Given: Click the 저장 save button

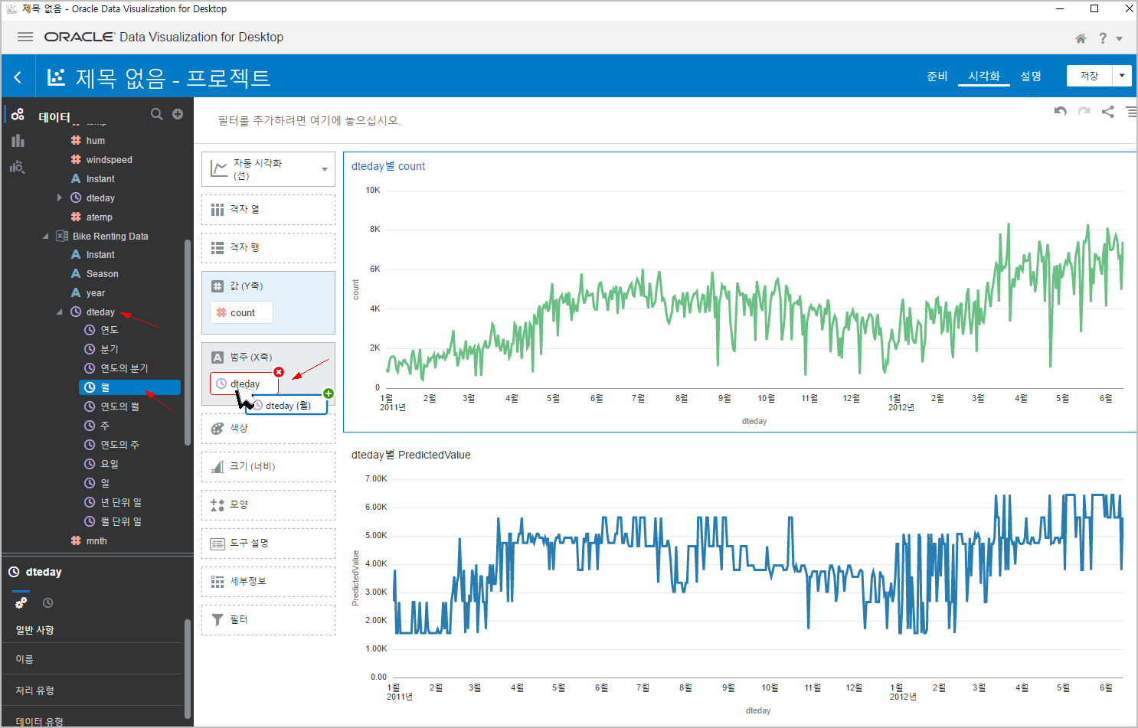Looking at the screenshot, I should pos(1089,76).
